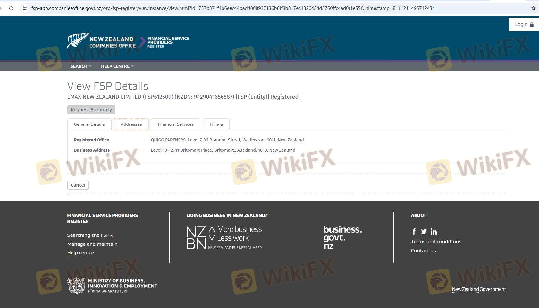This screenshot has height=308, width=539.
Task: Expand the SEARCH dropdown menu
Action: pyautogui.click(x=81, y=66)
